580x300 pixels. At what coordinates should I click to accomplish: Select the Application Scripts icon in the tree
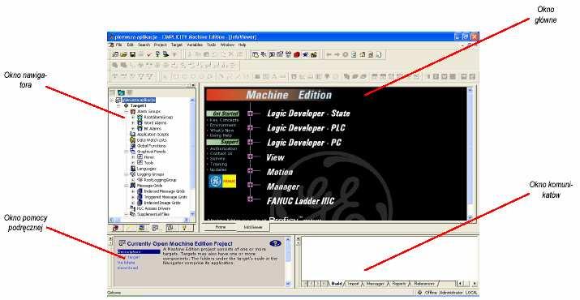coord(133,135)
